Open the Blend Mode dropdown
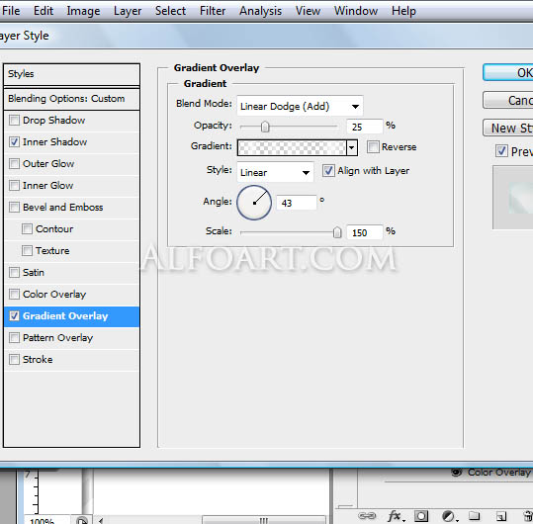 pos(300,106)
